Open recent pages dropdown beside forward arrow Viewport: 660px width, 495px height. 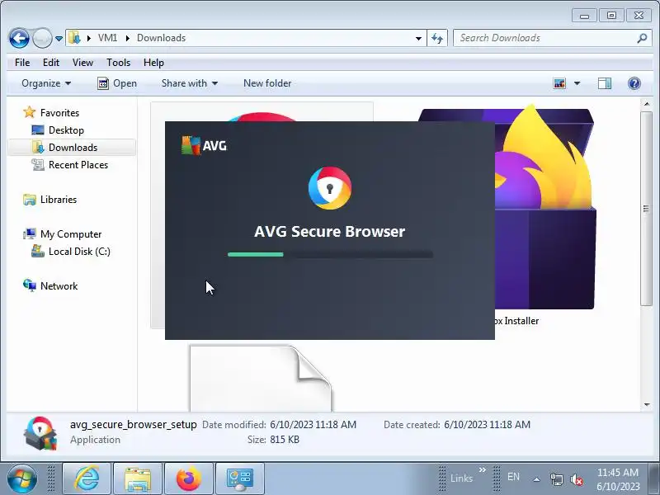[59, 39]
